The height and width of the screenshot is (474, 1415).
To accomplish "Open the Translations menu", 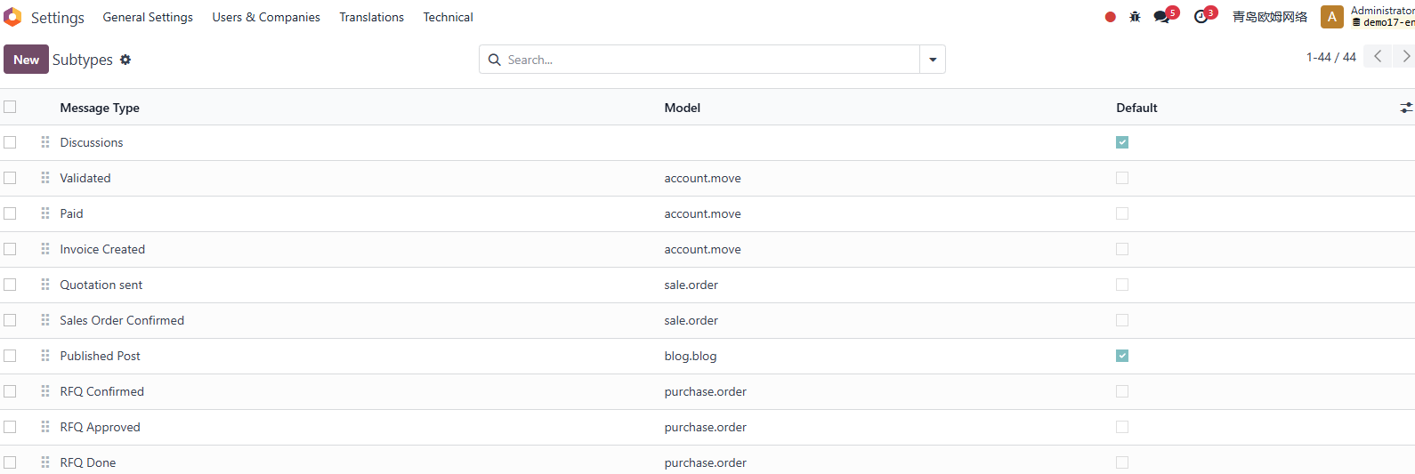I will pos(371,17).
